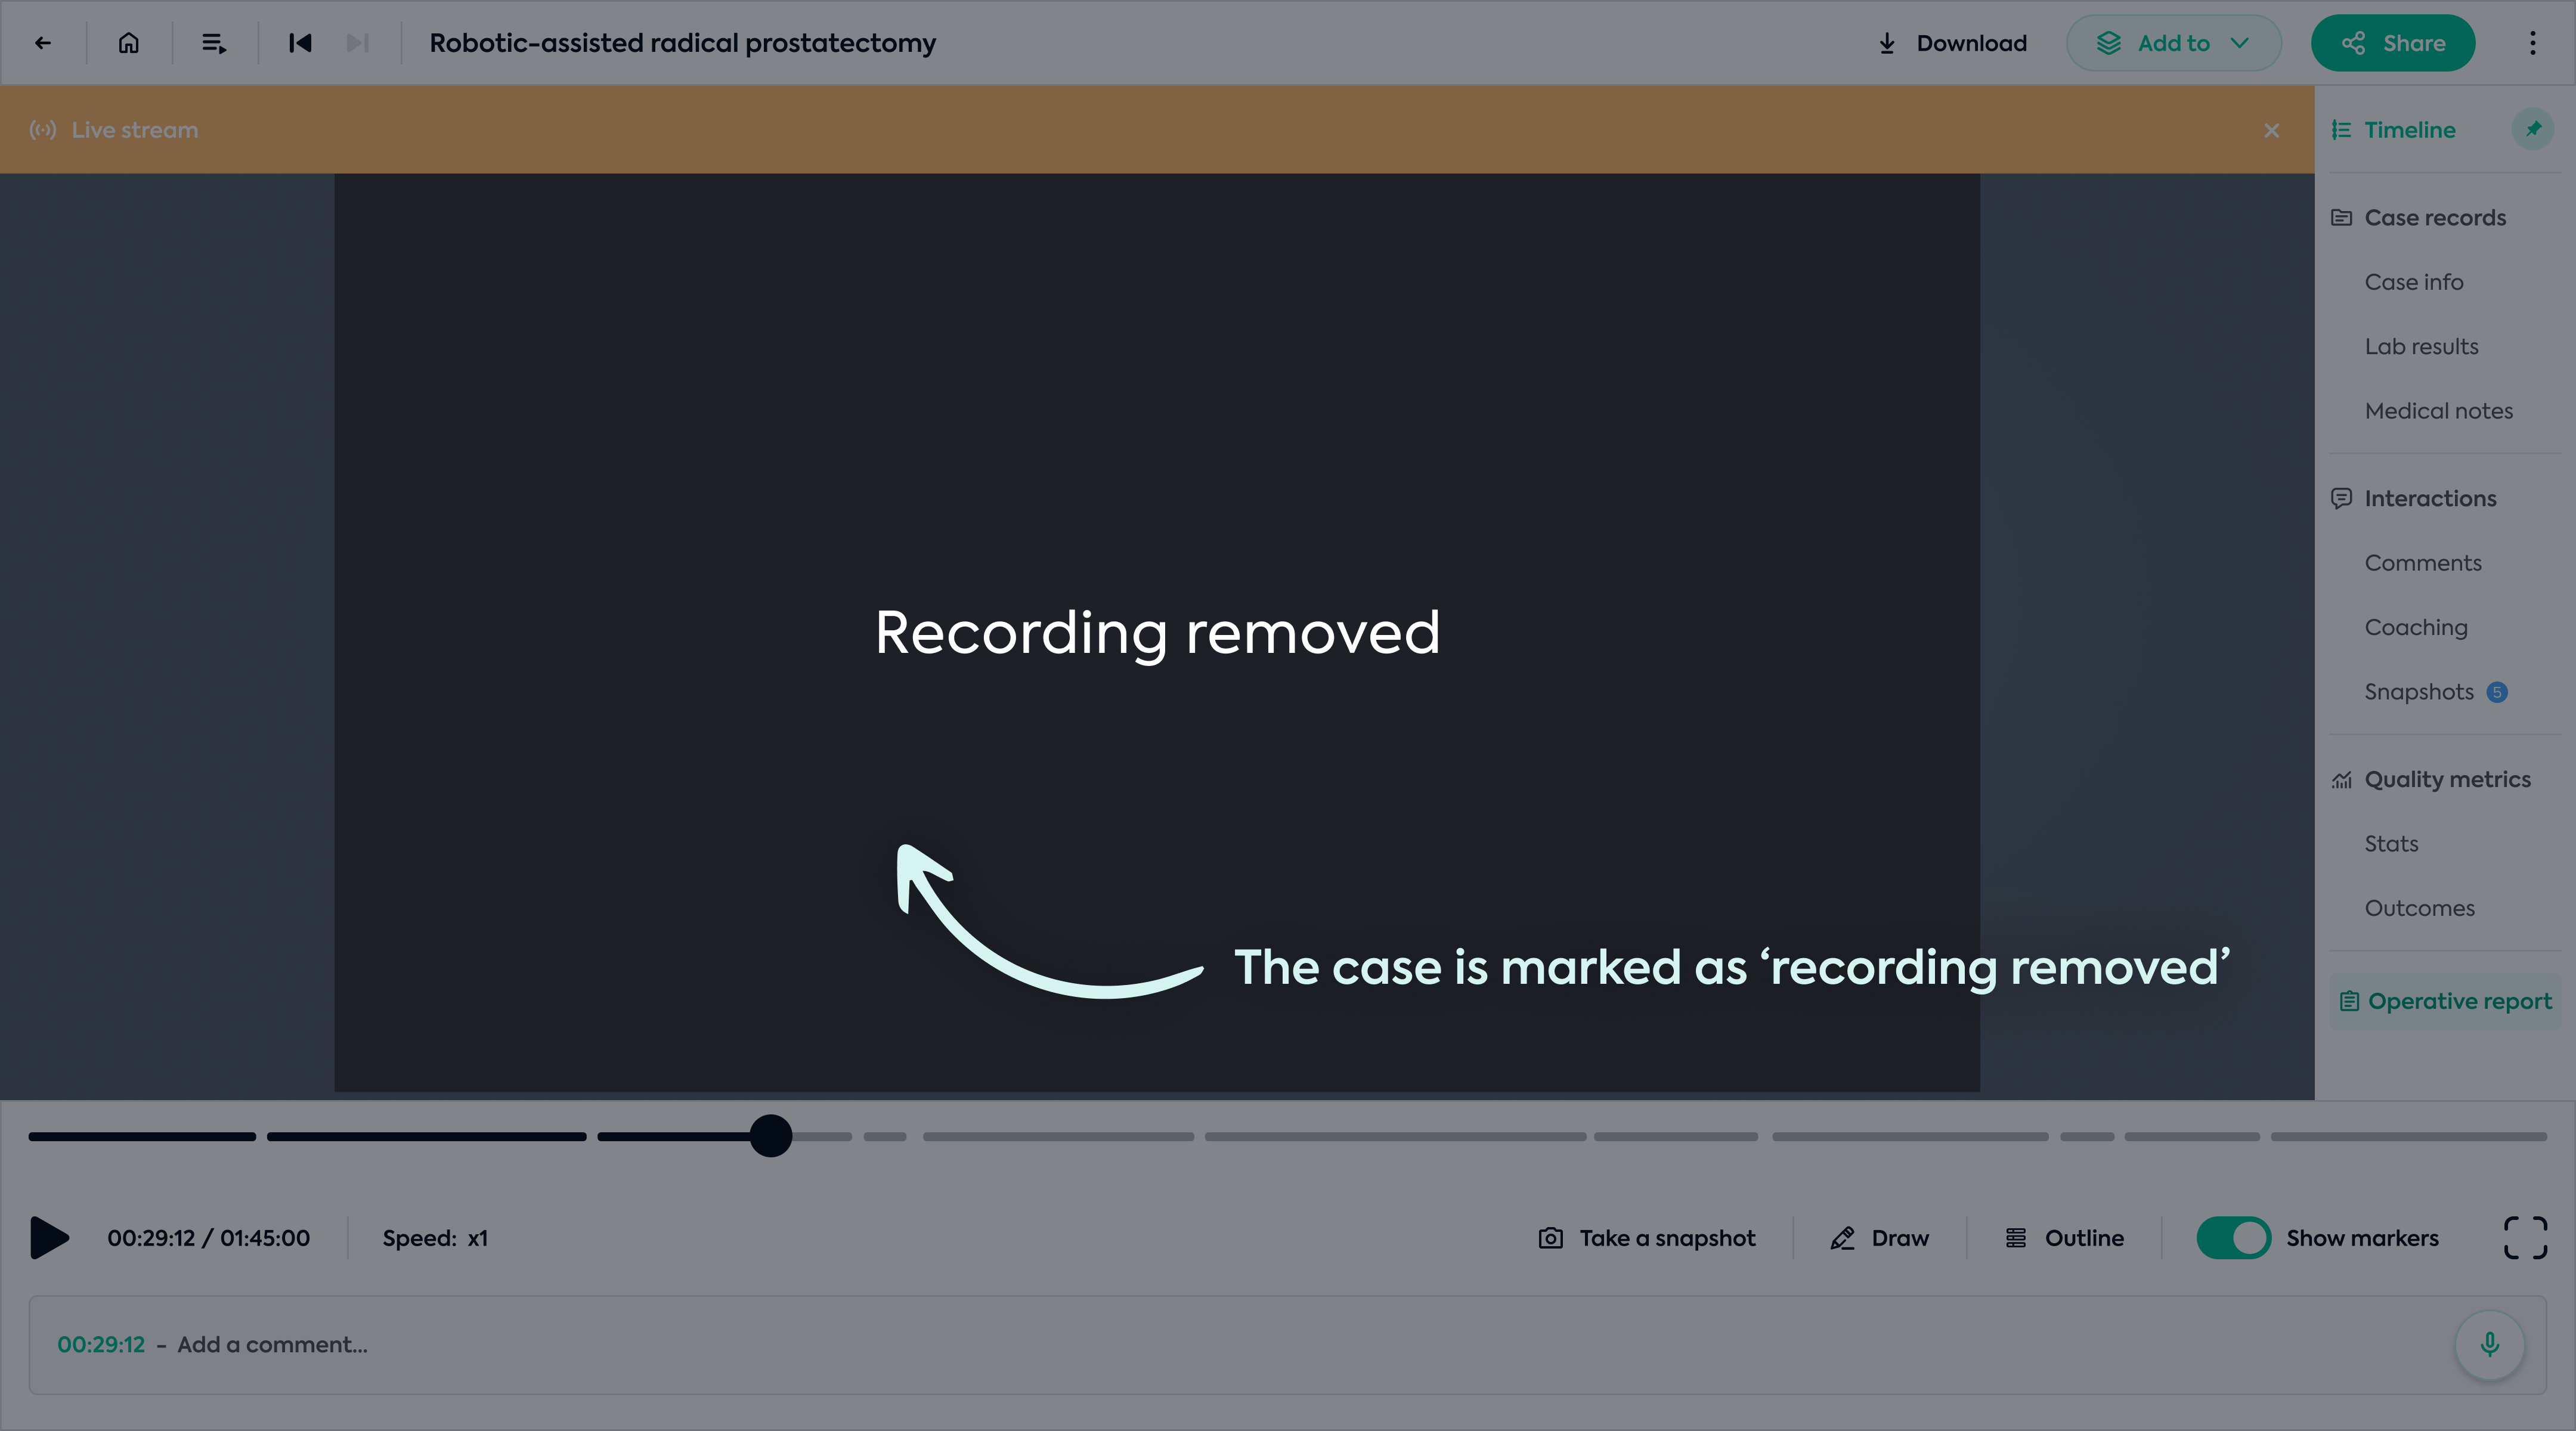Activate the Draw tool
Screen dimensions: 2576x1431
click(x=1879, y=1238)
